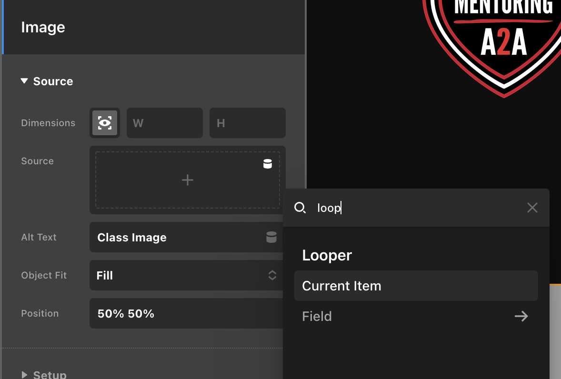This screenshot has height=379, width=561.
Task: Click the Image panel title header
Action: 43,27
